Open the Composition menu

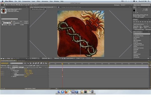point(26,1)
